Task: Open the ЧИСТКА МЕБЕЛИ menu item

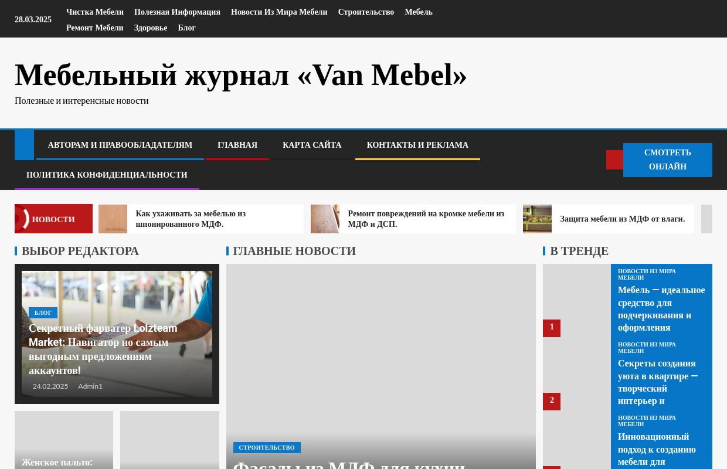Action: [x=94, y=12]
